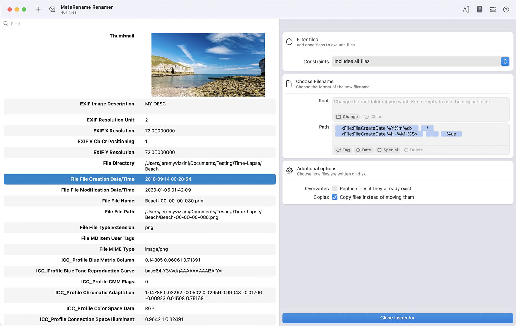
Task: Insert a Special token via the Special icon
Action: point(388,150)
